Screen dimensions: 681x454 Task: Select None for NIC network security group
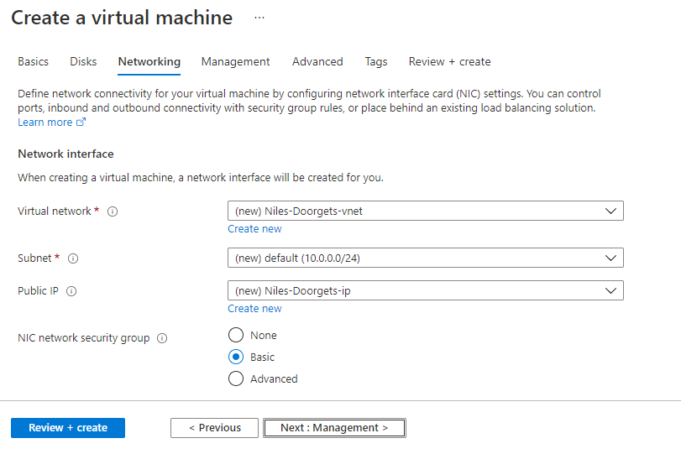236,336
